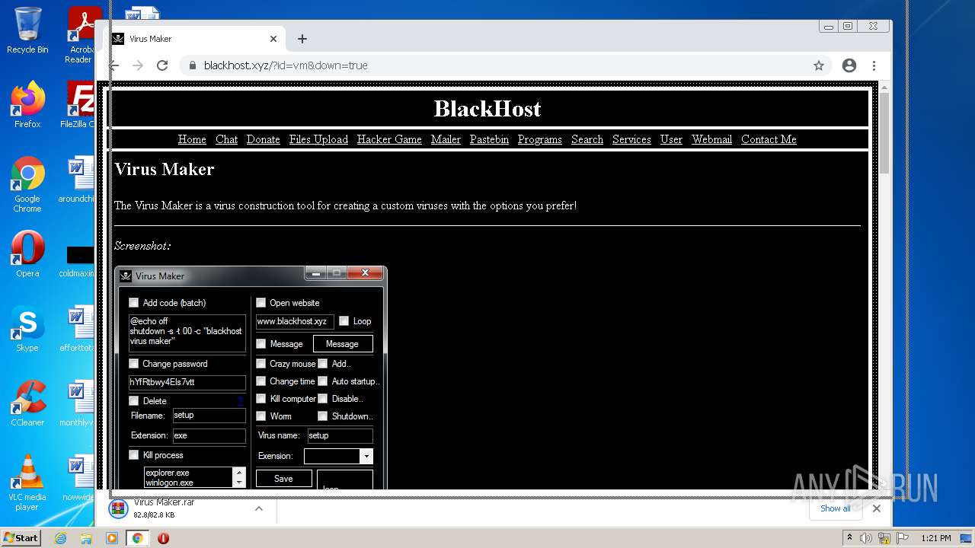Image resolution: width=975 pixels, height=548 pixels.
Task: Open VLC media player desktop icon
Action: [x=27, y=483]
